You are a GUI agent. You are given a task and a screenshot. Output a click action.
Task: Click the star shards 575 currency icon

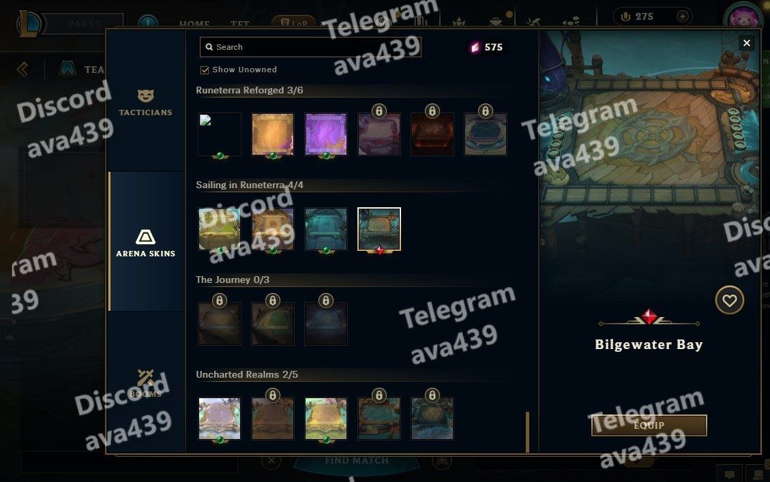(475, 47)
